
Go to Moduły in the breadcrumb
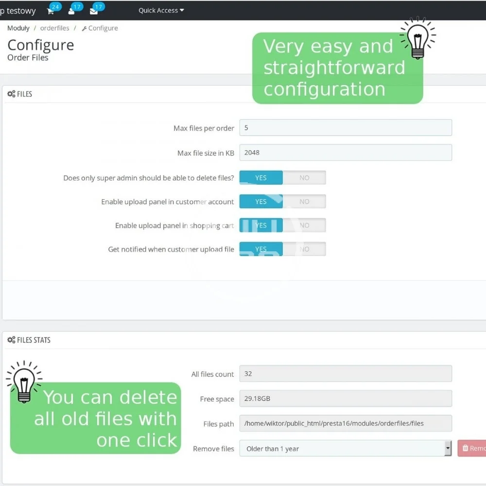pyautogui.click(x=18, y=28)
